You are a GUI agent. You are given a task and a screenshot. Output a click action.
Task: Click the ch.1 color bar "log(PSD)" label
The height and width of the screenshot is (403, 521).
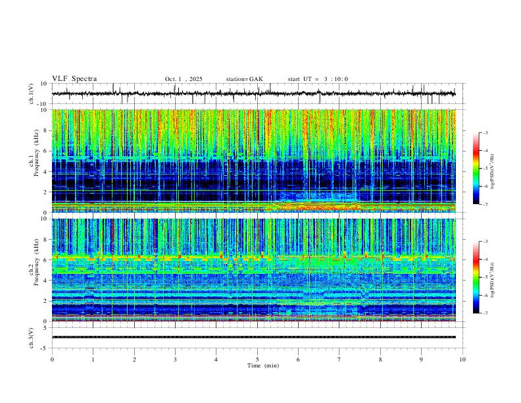point(493,171)
